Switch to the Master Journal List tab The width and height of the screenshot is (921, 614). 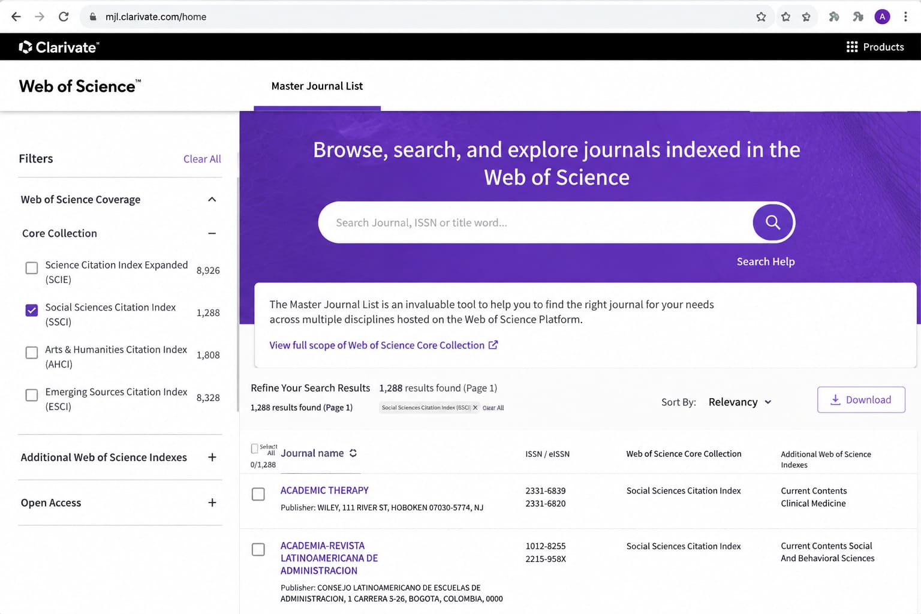[x=317, y=86]
